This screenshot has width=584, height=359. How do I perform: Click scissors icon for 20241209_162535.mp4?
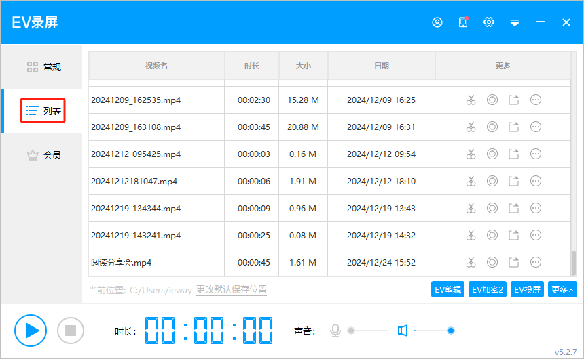pyautogui.click(x=471, y=100)
